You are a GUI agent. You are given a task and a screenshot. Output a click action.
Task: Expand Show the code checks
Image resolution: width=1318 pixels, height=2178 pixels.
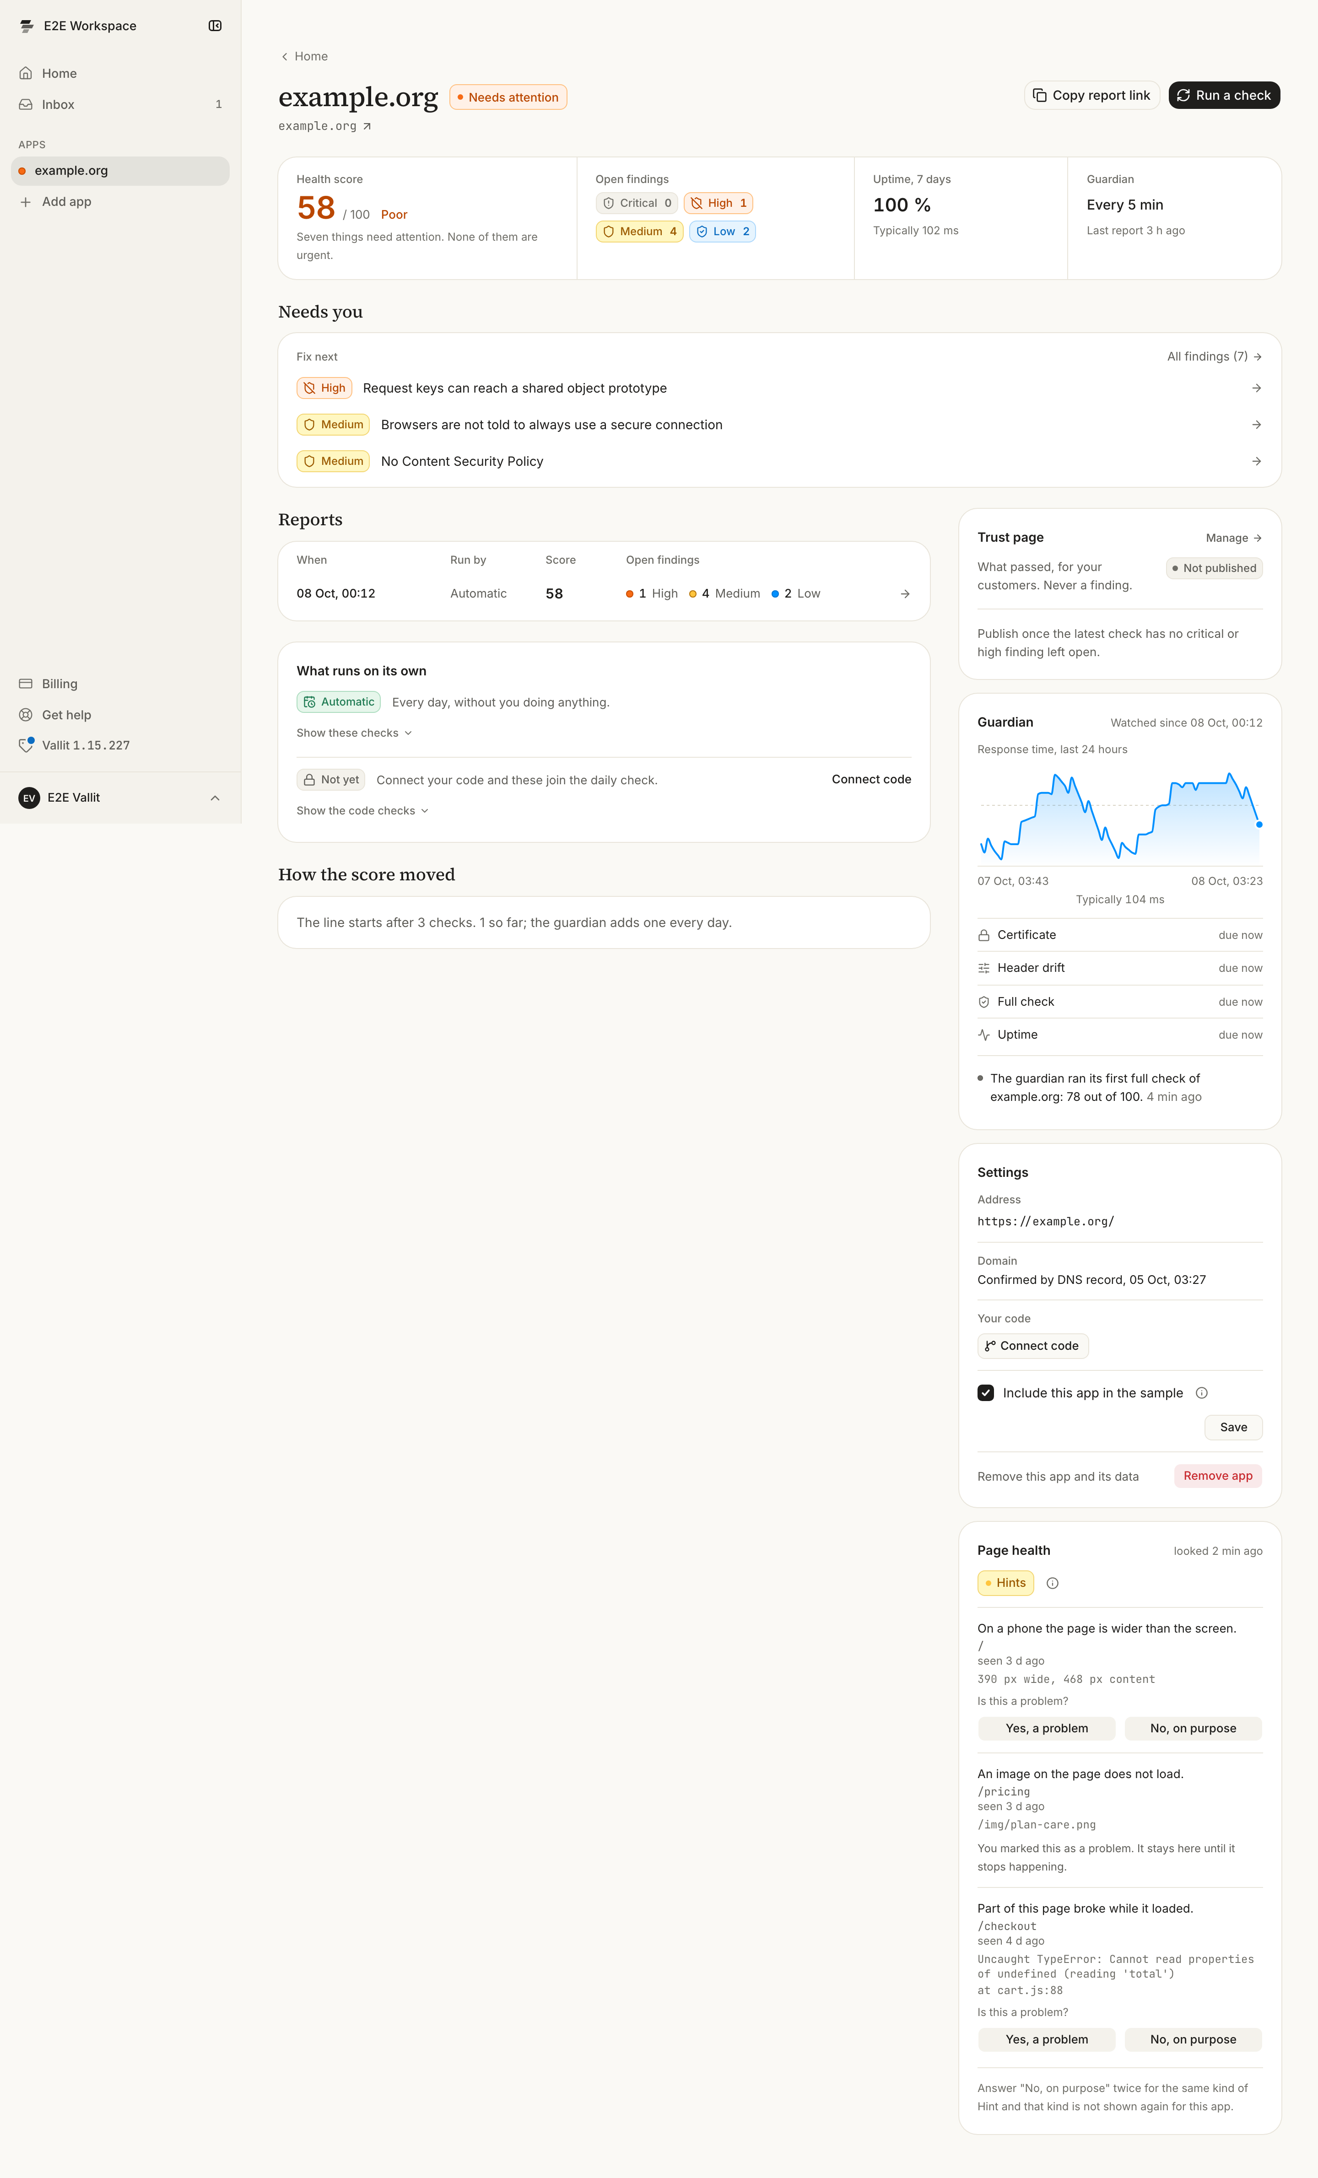[x=362, y=810]
